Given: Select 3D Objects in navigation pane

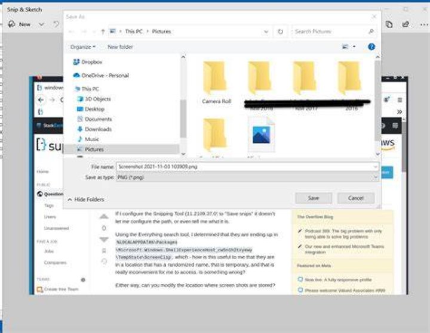Looking at the screenshot, I should tap(94, 99).
